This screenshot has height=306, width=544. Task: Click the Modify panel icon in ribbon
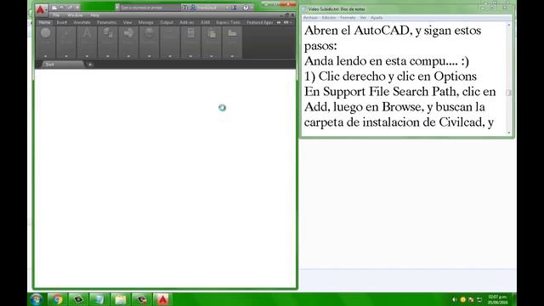pyautogui.click(x=66, y=33)
